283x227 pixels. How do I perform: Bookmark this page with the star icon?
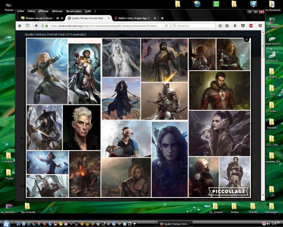point(220,26)
